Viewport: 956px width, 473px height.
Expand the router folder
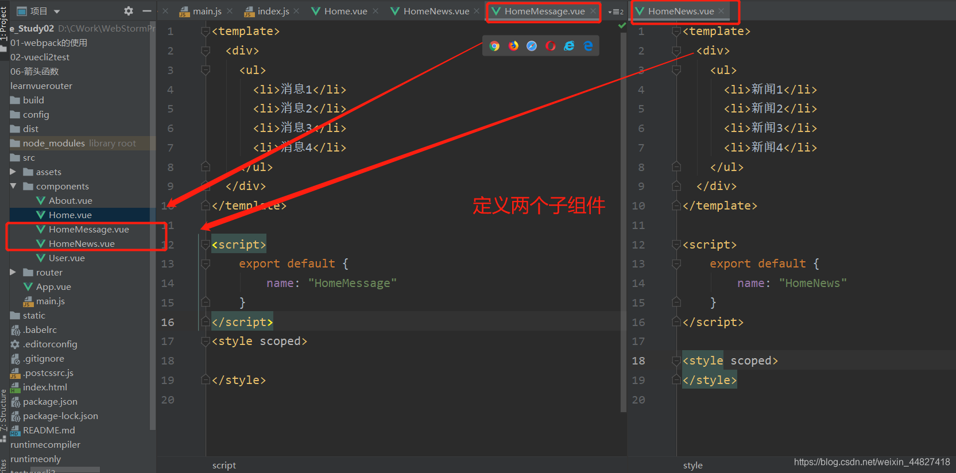pyautogui.click(x=13, y=272)
